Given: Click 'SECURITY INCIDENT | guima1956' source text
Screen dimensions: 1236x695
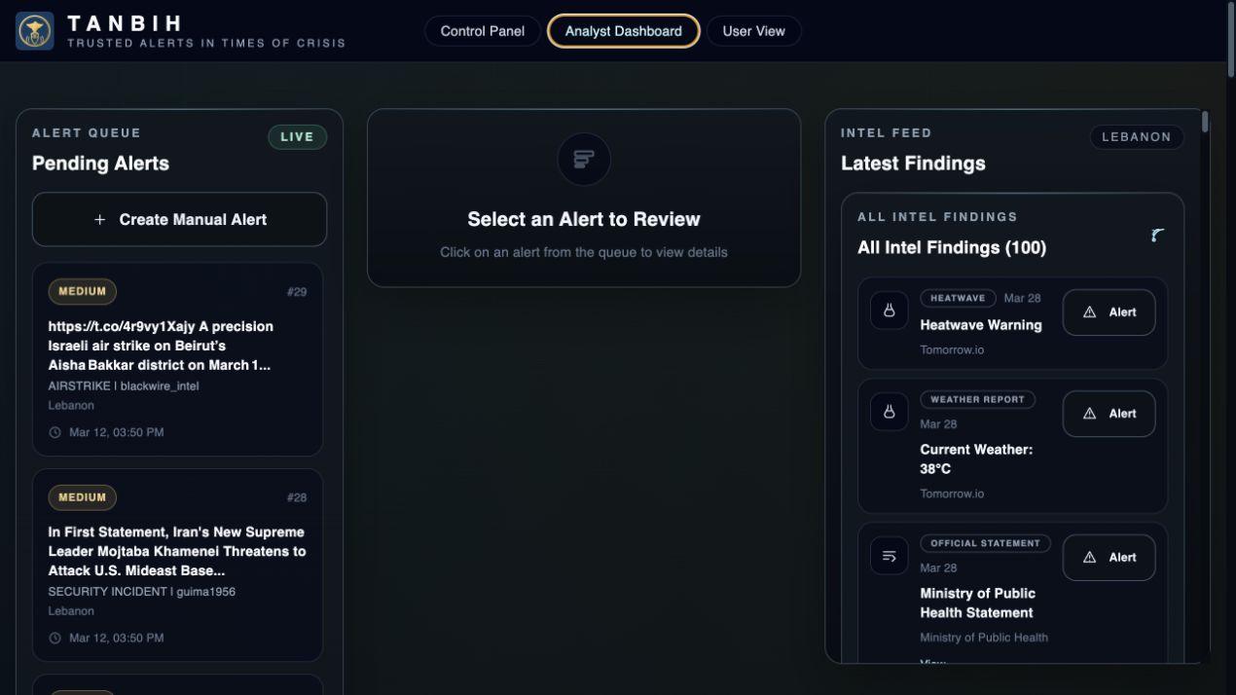Looking at the screenshot, I should [142, 592].
